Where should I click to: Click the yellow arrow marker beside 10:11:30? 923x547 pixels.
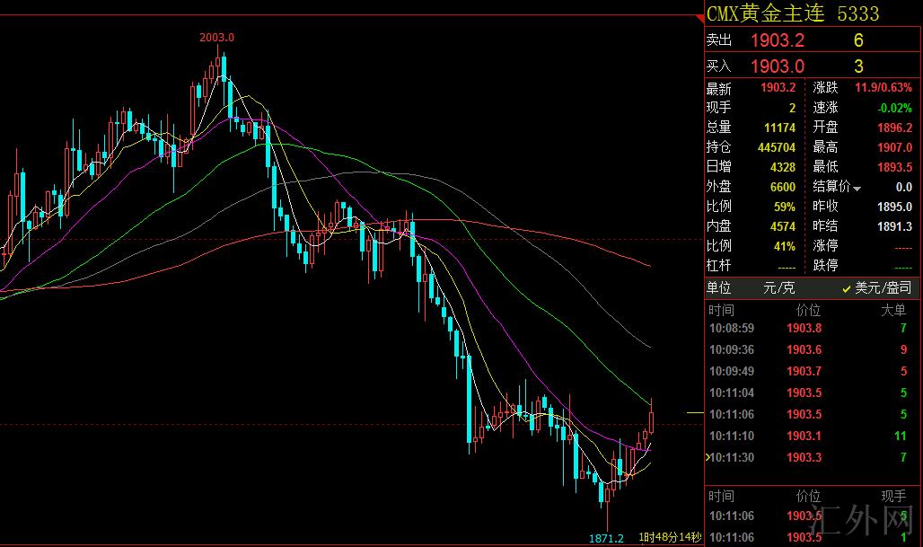coord(708,457)
